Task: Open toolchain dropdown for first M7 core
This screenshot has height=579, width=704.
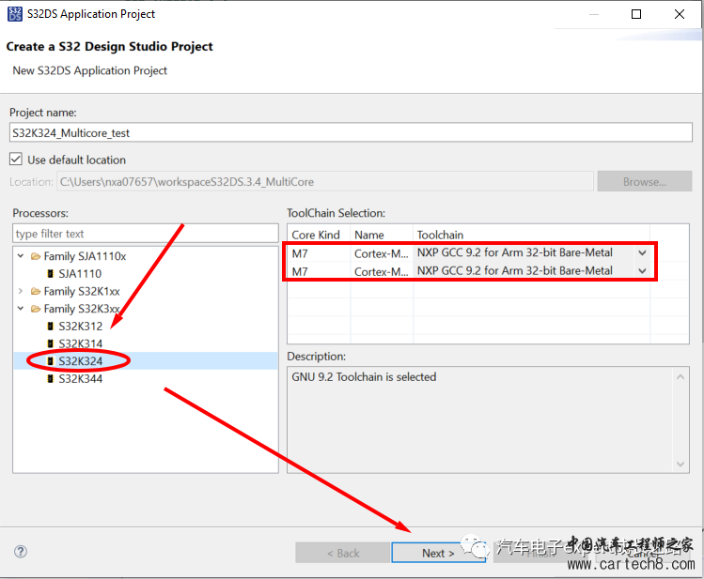Action: click(x=643, y=253)
